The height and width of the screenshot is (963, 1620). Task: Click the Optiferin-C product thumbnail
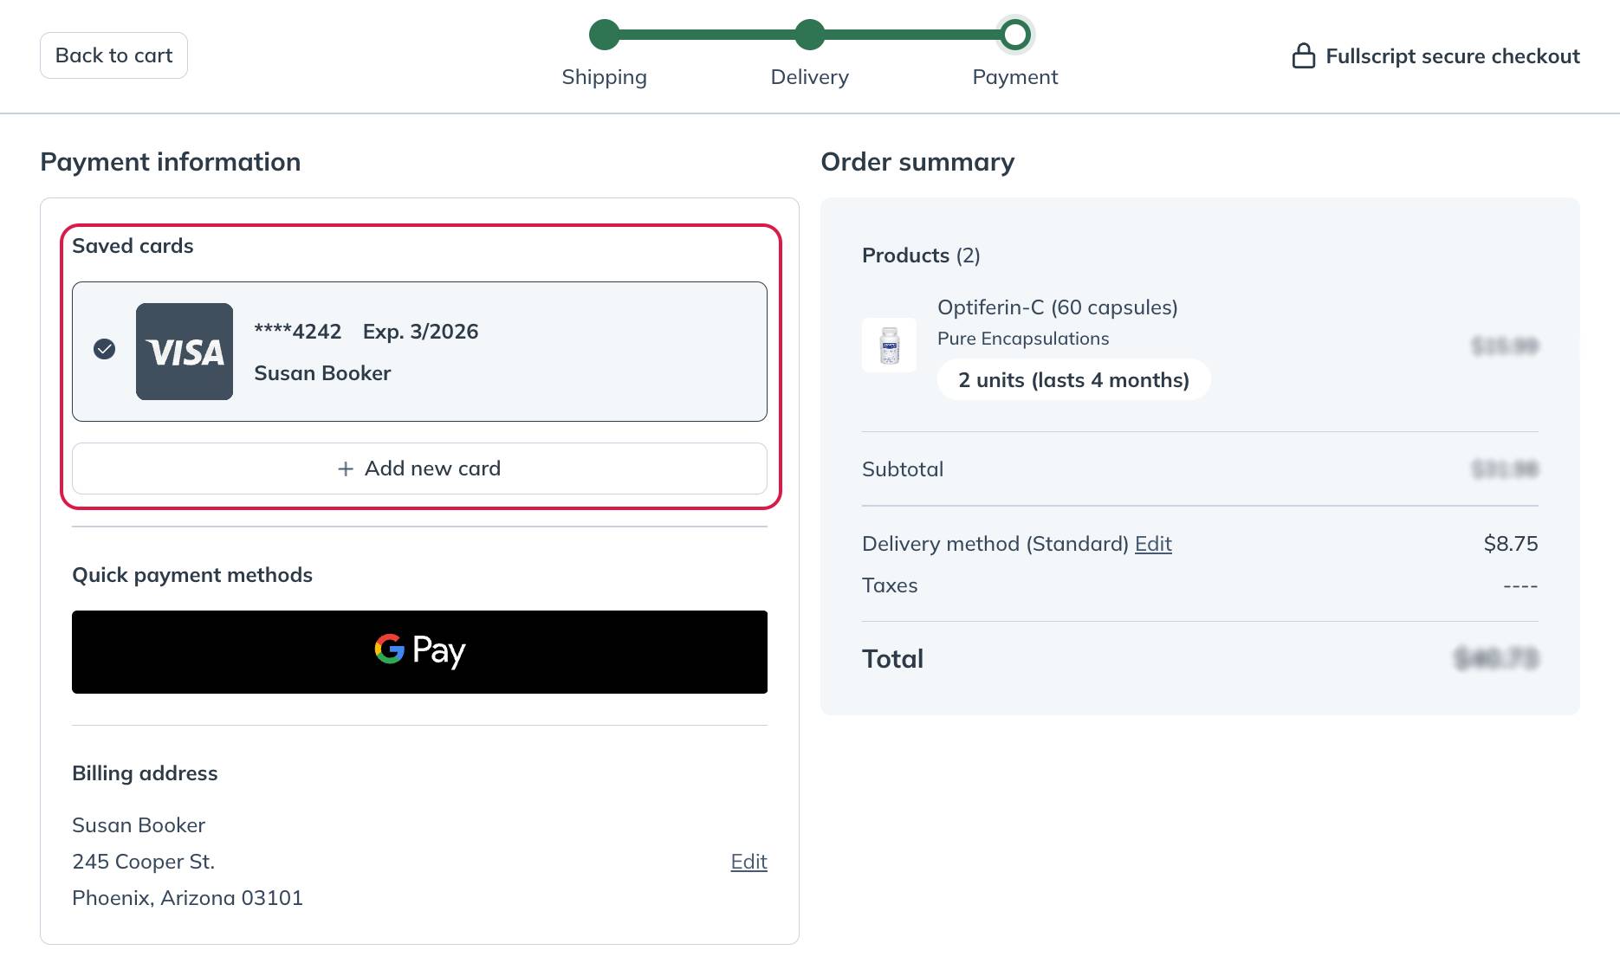click(x=889, y=345)
